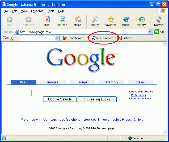Open the Advanced Search link
The height and width of the screenshot is (142, 169).
pos(142,92)
